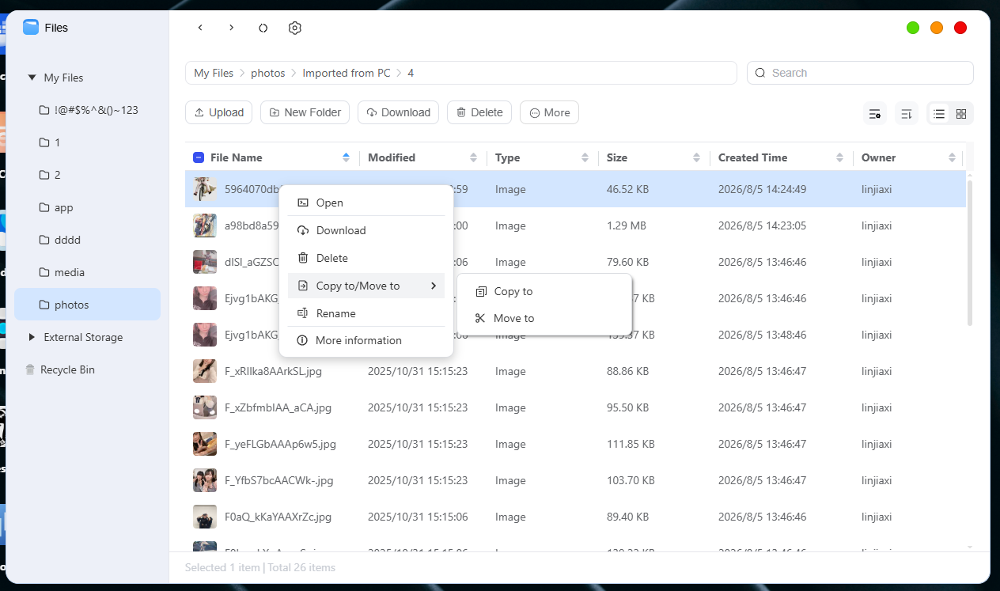Open the display options list-settings icon
The width and height of the screenshot is (1000, 591).
tap(875, 113)
